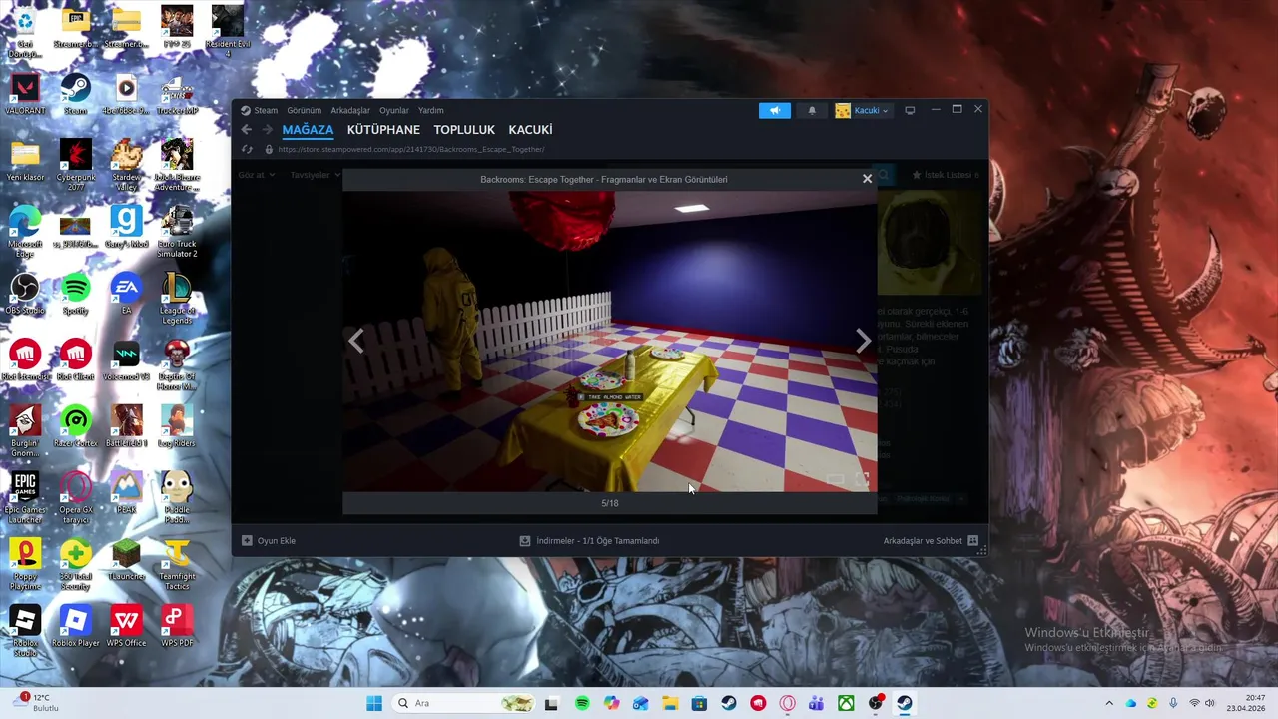Select Voicemod V3 desktop icon
1278x719 pixels.
coord(127,360)
